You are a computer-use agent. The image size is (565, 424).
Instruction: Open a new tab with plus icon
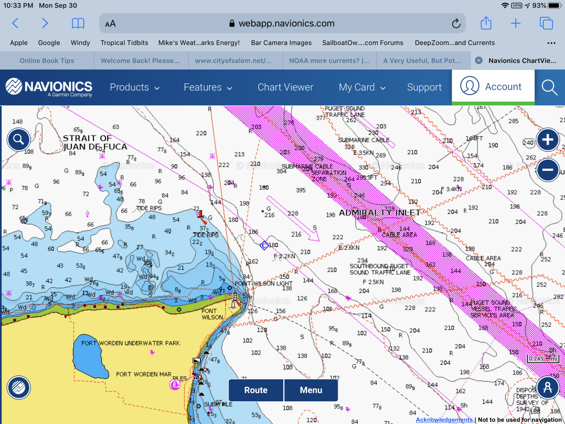[516, 23]
